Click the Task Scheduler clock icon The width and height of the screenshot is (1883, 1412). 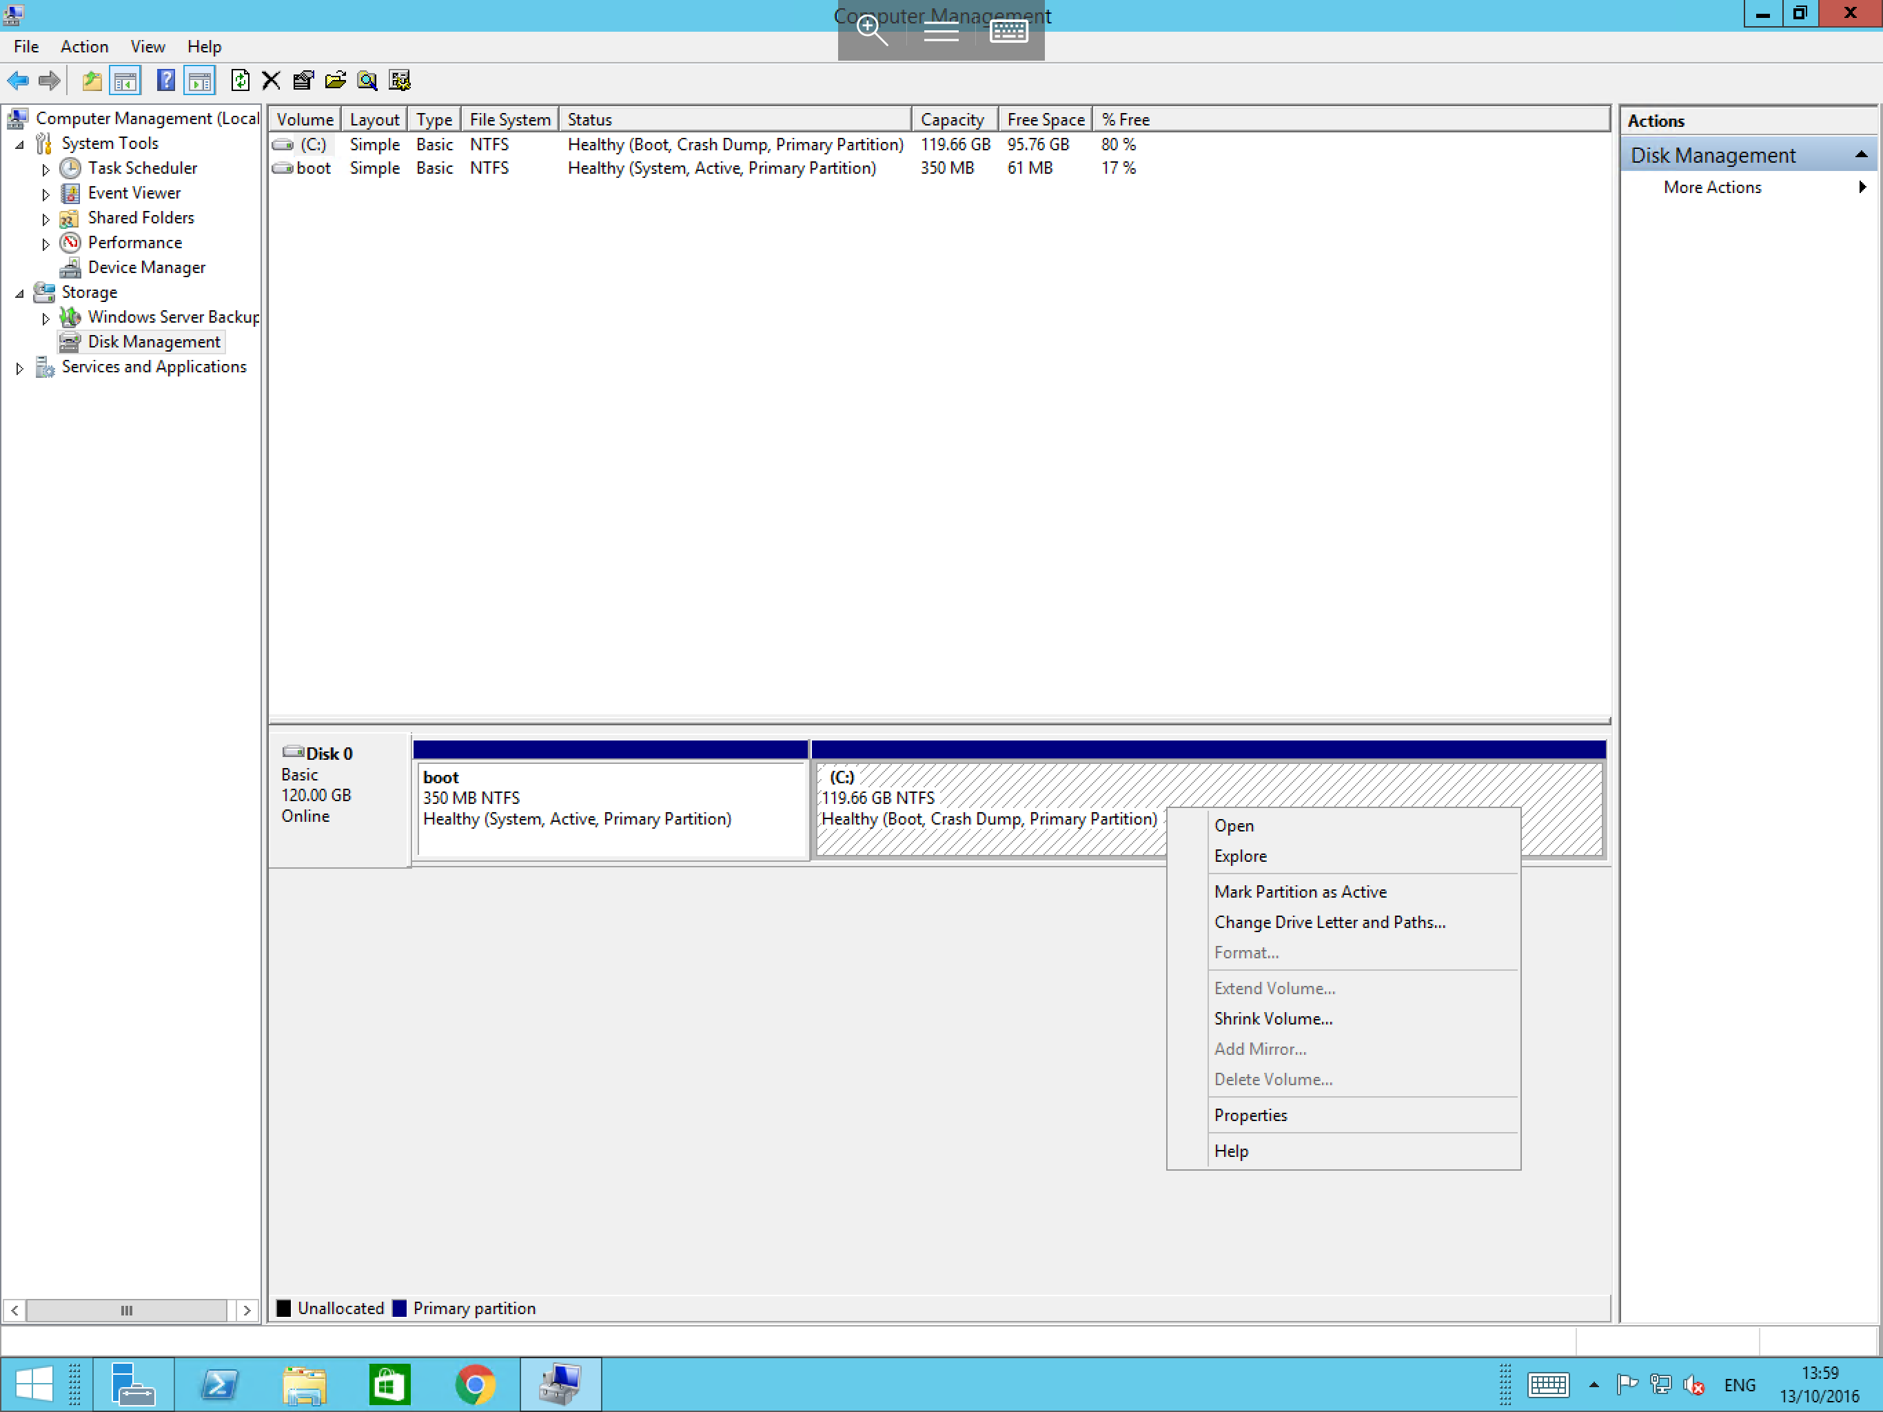pos(71,168)
